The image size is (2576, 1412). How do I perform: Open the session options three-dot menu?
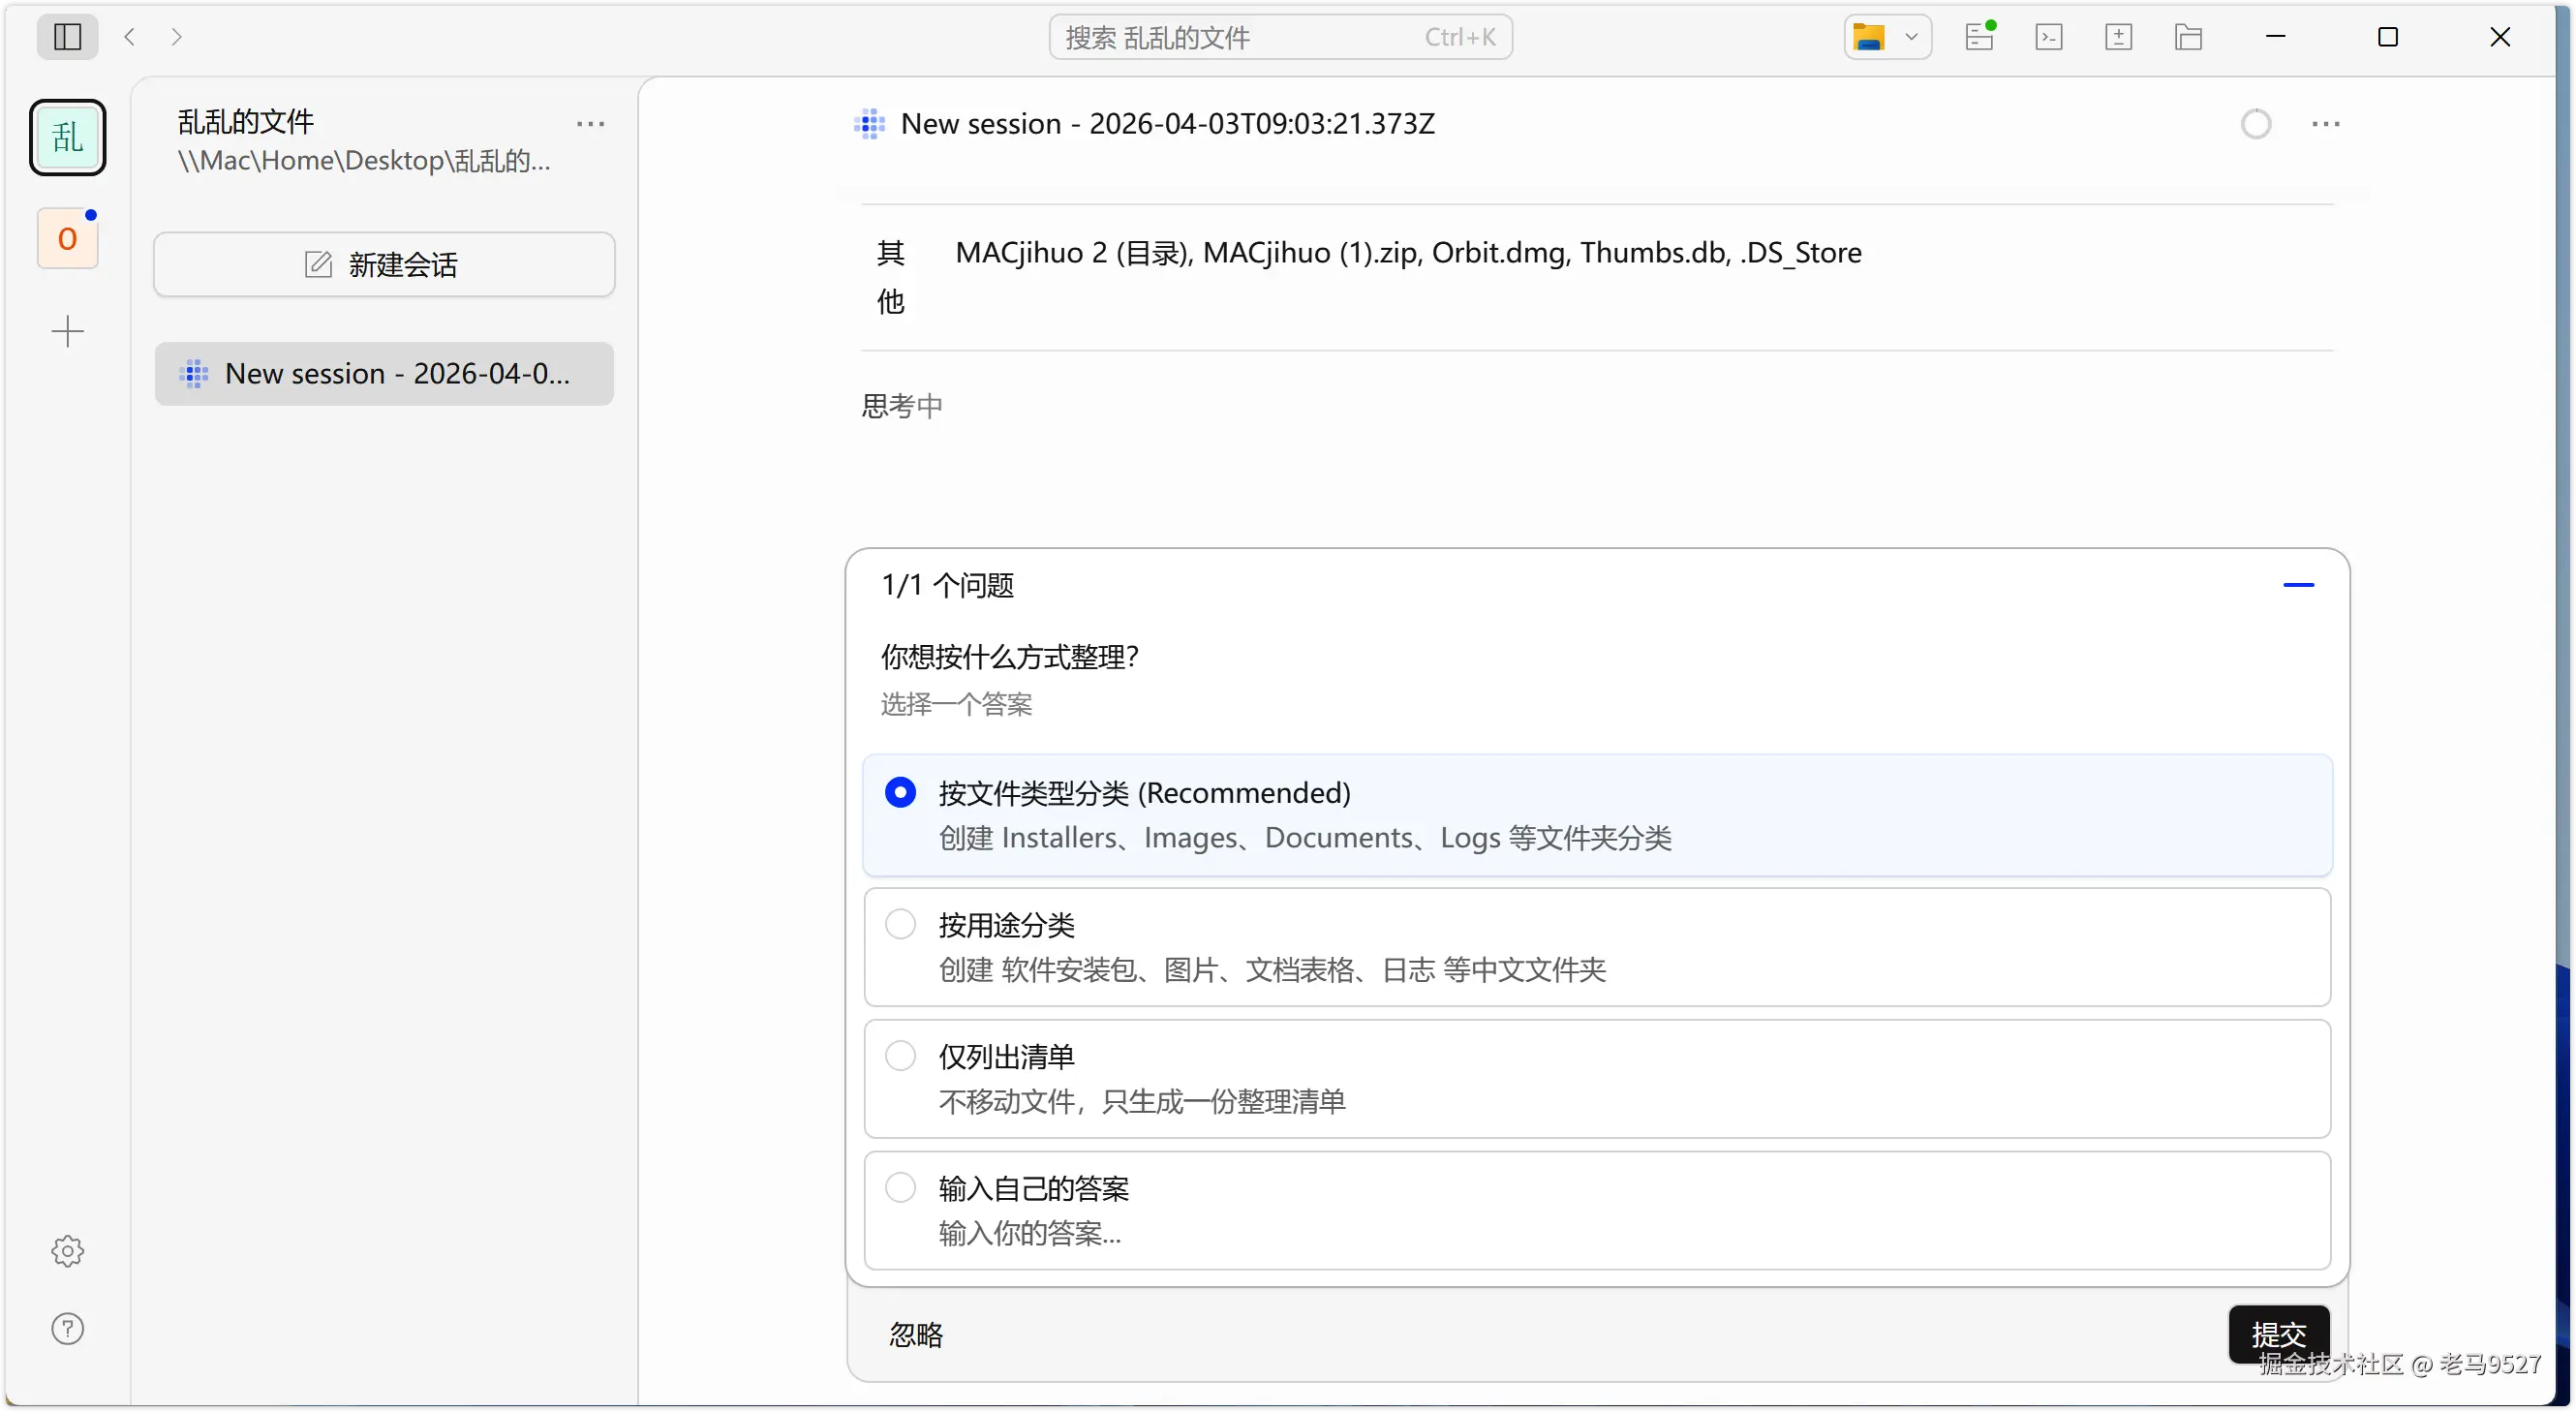[x=2325, y=124]
